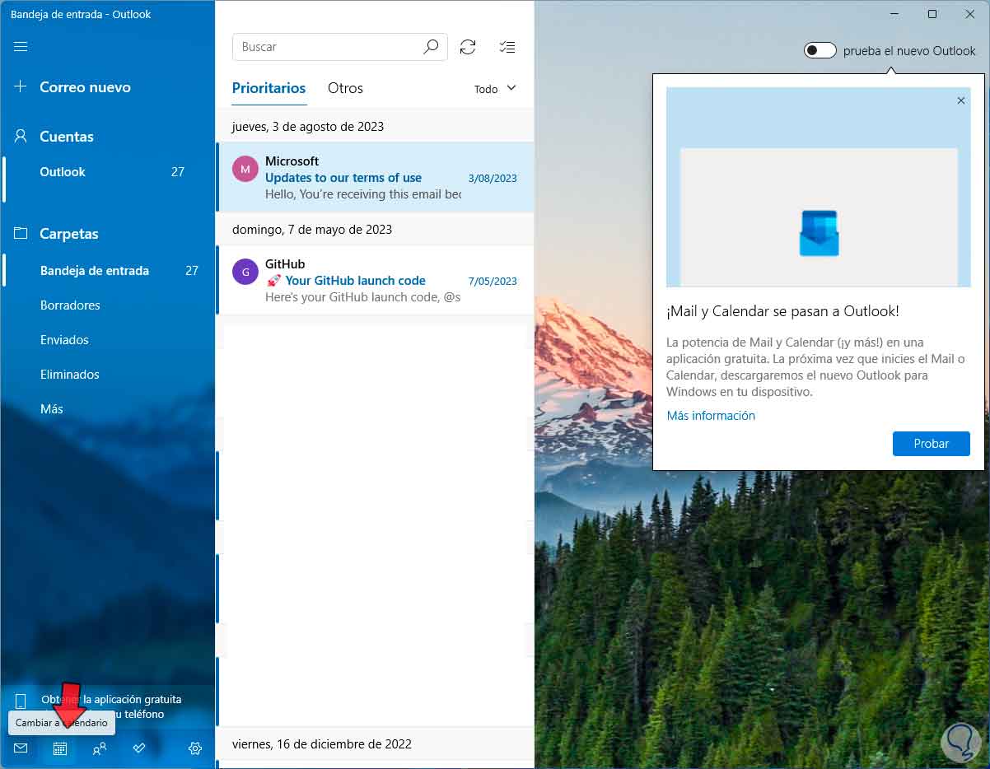
Task: Close the Mail y Calendar popup
Action: 960,100
